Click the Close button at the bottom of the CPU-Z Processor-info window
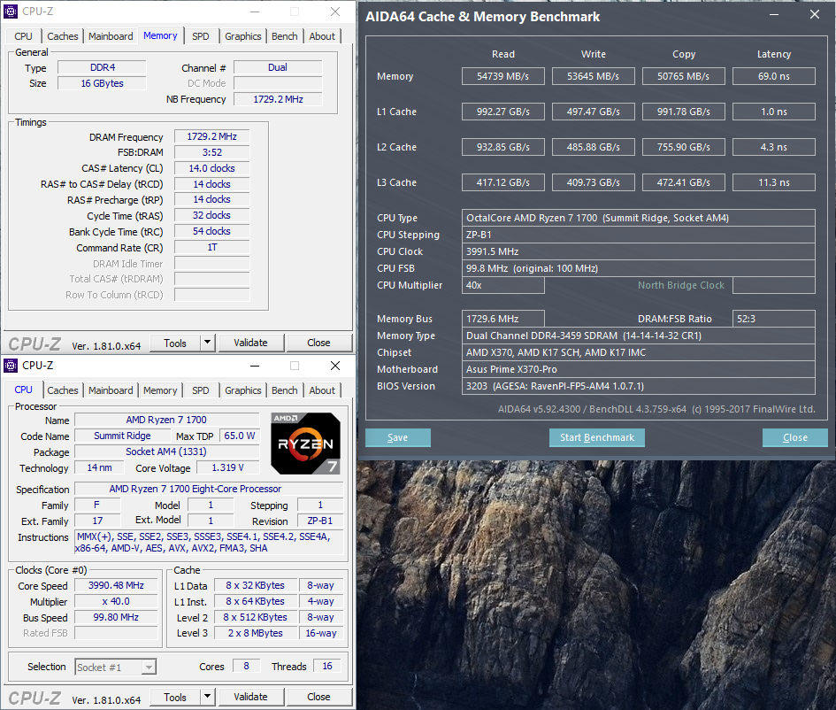Screen dimensions: 836x710 (x=318, y=697)
